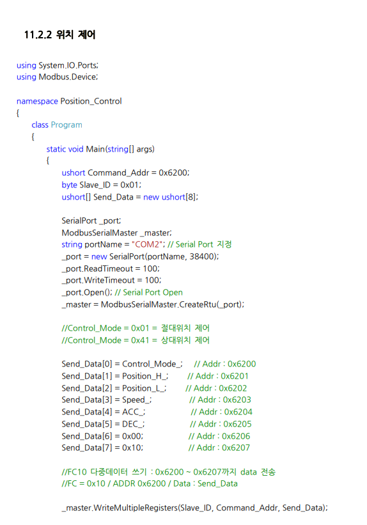Click 'Send_Data[2] = Position_L_;' statement
Viewport: 367px width, 525px height.
tap(114, 388)
